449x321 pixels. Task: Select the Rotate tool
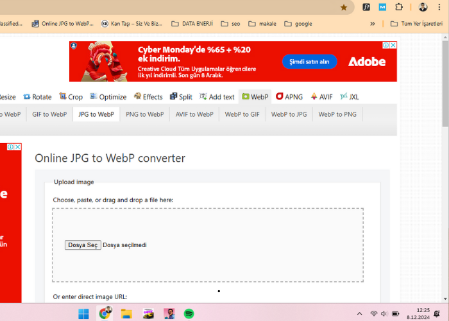37,97
